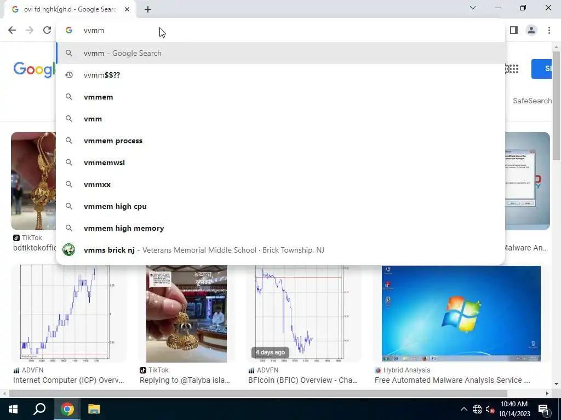Go back to the previous page
The width and height of the screenshot is (561, 420).
[12, 30]
